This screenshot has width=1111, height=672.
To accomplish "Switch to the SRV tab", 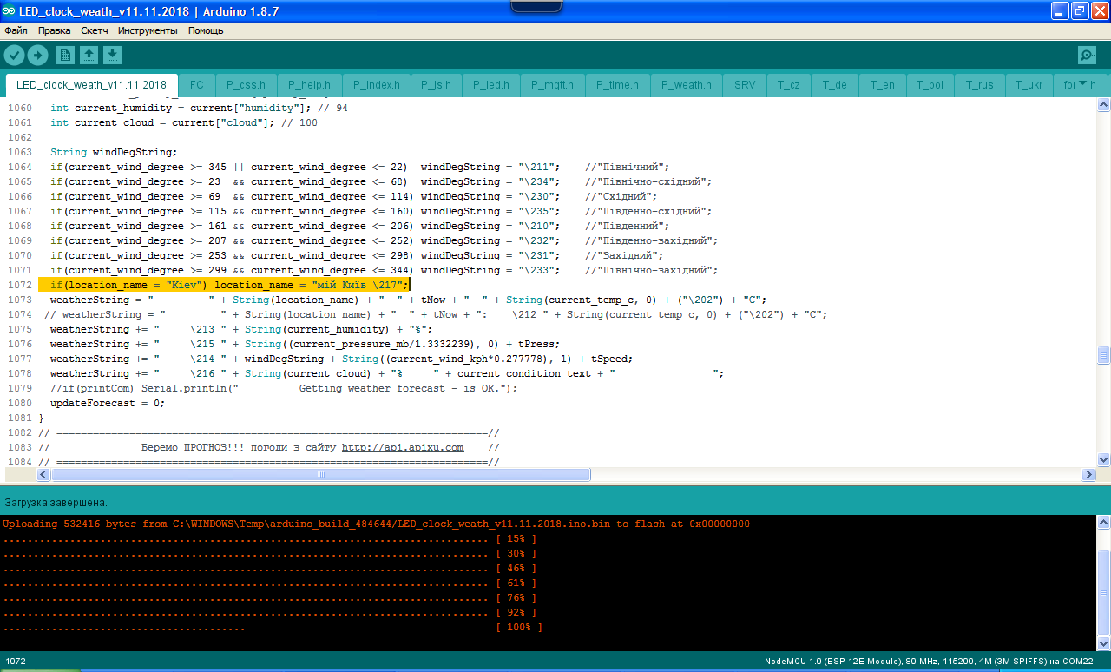I will 745,85.
